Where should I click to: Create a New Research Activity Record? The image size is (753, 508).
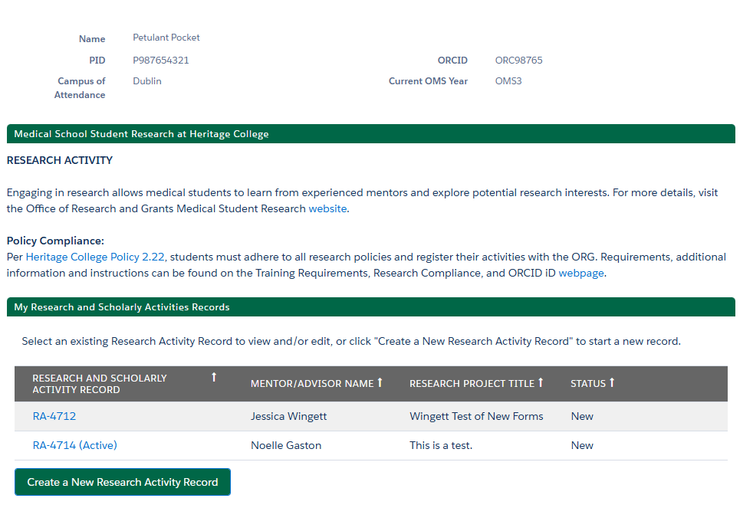tap(122, 482)
